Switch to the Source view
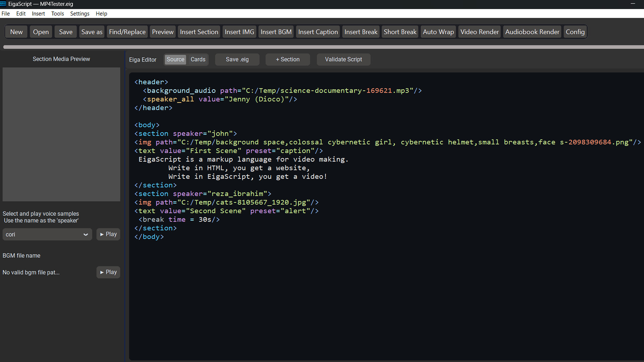Image resolution: width=644 pixels, height=362 pixels. pos(175,59)
